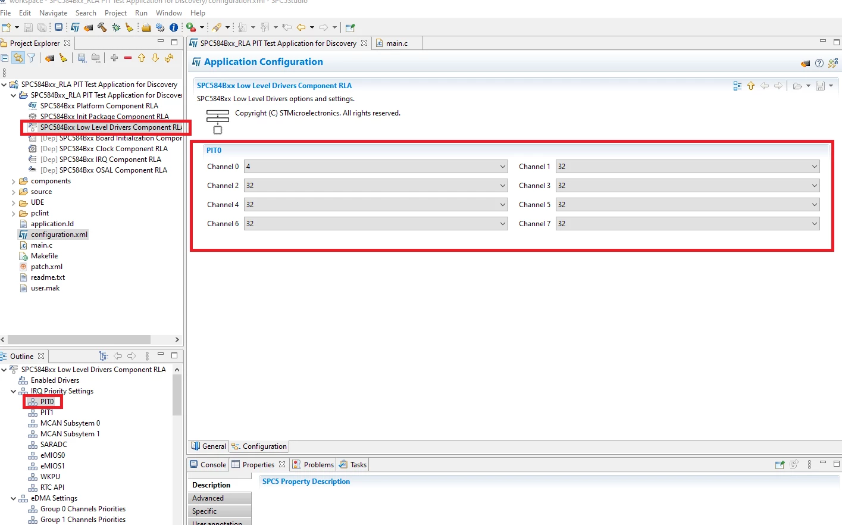Switch to the Tasks tab

353,465
